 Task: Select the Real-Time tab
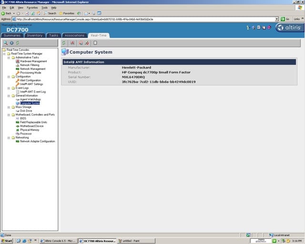[x=99, y=35]
